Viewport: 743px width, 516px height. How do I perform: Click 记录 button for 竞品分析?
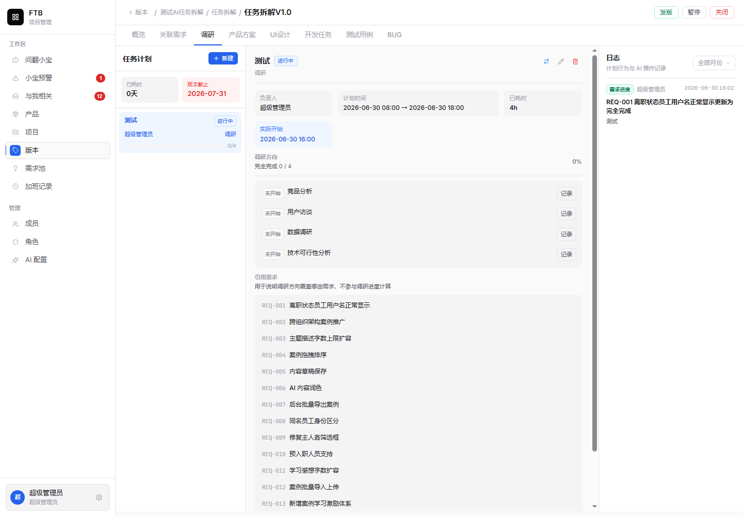(x=567, y=193)
